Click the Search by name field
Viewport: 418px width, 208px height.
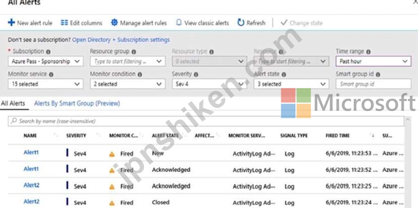click(x=206, y=121)
